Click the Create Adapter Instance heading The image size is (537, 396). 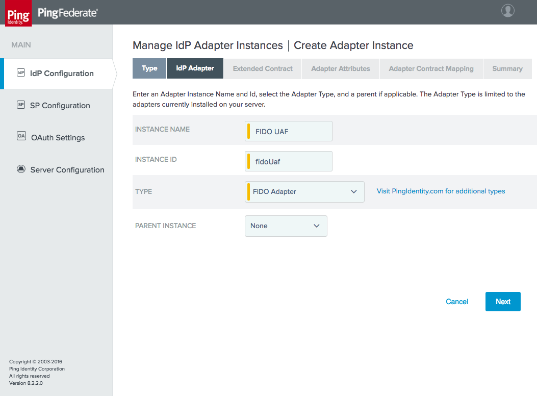point(353,45)
